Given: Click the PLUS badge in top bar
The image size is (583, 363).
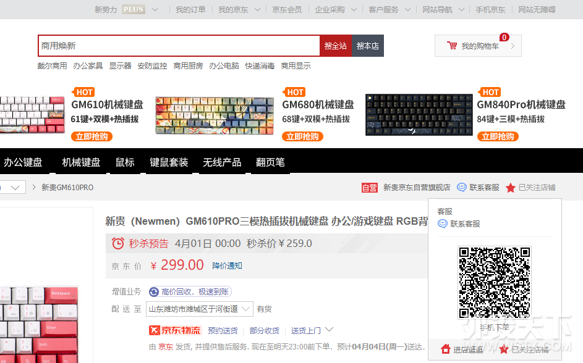Looking at the screenshot, I should [134, 9].
